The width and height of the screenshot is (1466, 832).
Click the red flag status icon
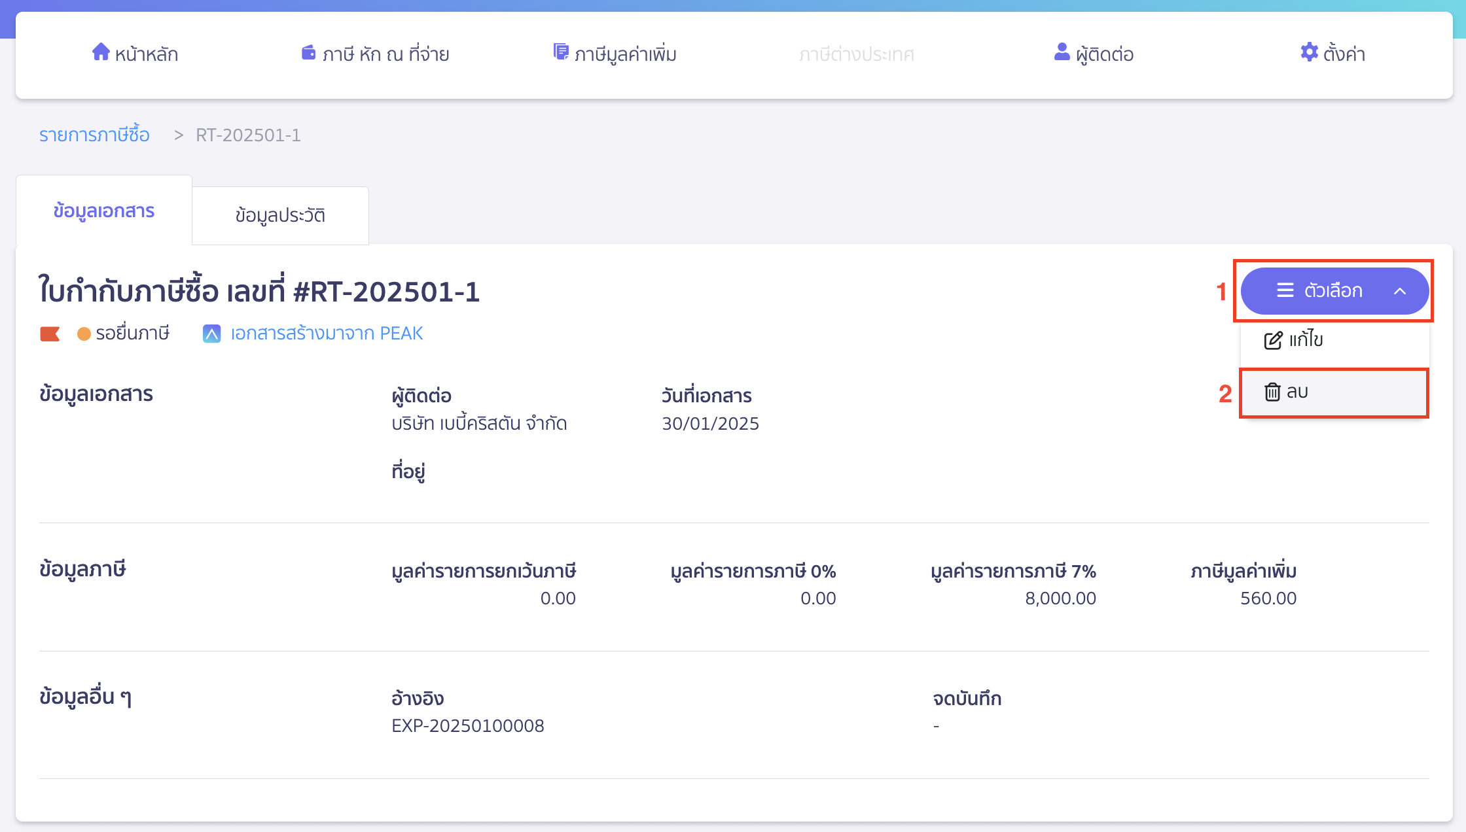[x=51, y=333]
